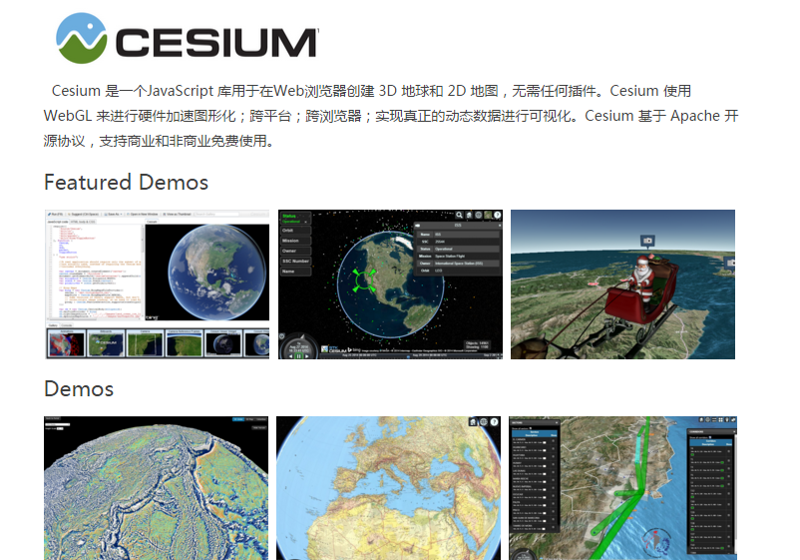
Task: Open the Europe and Africa map globe thumbnail
Action: click(x=389, y=488)
